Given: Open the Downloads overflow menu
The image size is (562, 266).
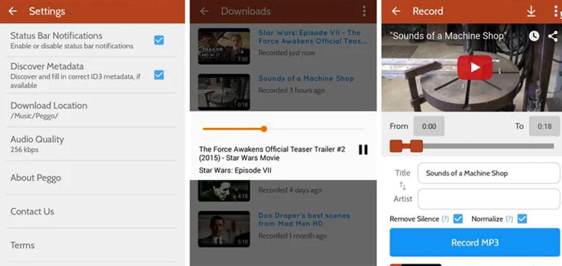Looking at the screenshot, I should click(x=364, y=11).
